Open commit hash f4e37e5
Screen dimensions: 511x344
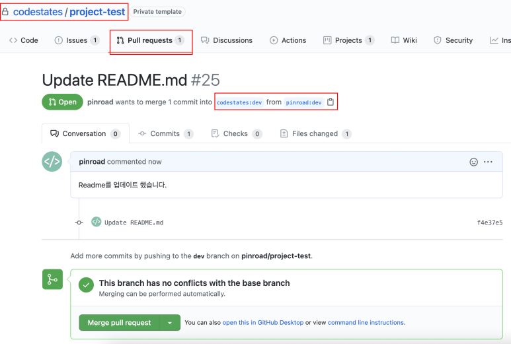[x=490, y=223]
